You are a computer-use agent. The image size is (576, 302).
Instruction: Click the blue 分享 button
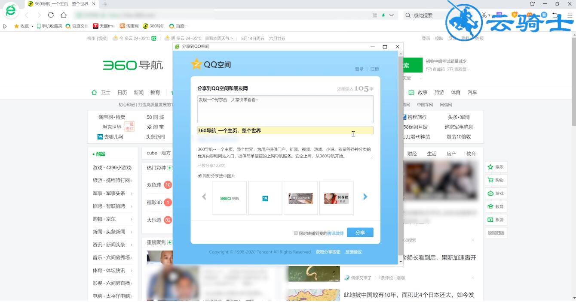coord(360,233)
